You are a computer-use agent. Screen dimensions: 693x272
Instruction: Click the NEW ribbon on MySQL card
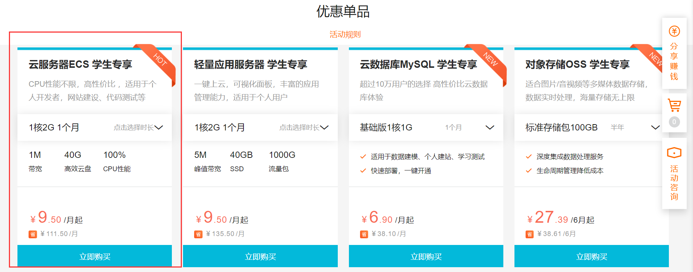[x=490, y=60]
